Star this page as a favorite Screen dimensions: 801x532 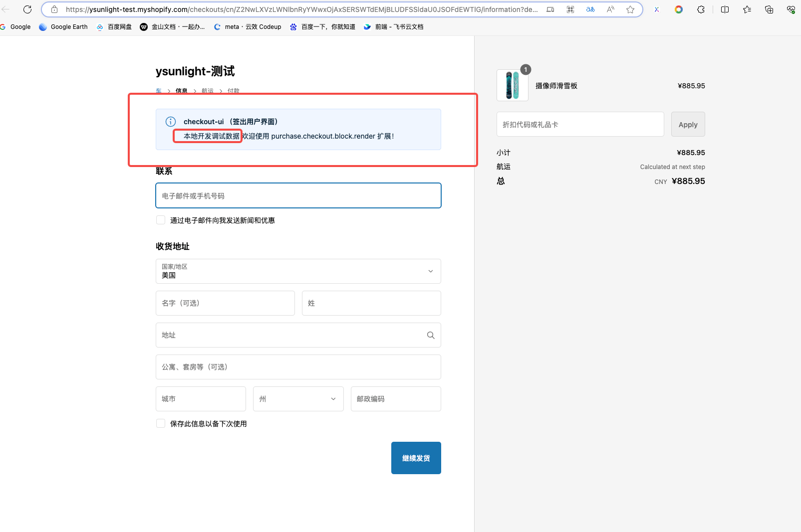[x=630, y=9]
